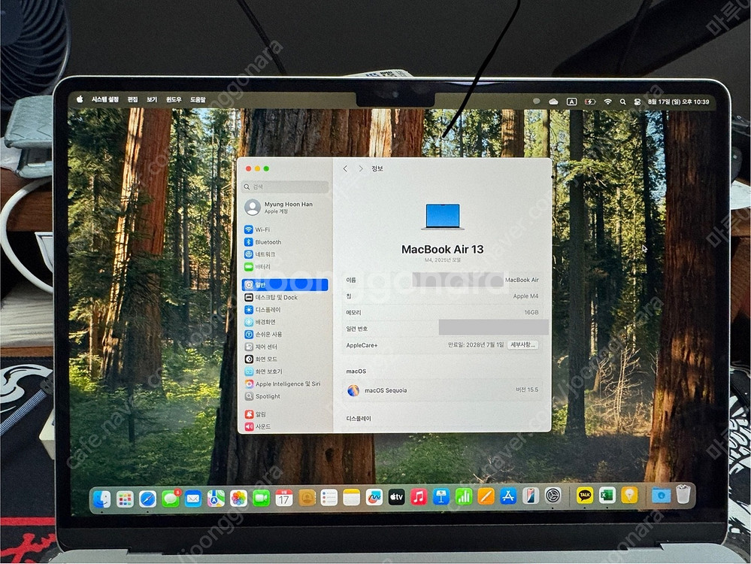This screenshot has height=564, width=751.
Task: Open Pages from the Dock
Action: click(486, 496)
